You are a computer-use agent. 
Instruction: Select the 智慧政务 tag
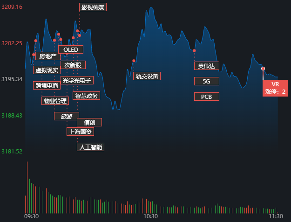pyautogui.click(x=86, y=96)
